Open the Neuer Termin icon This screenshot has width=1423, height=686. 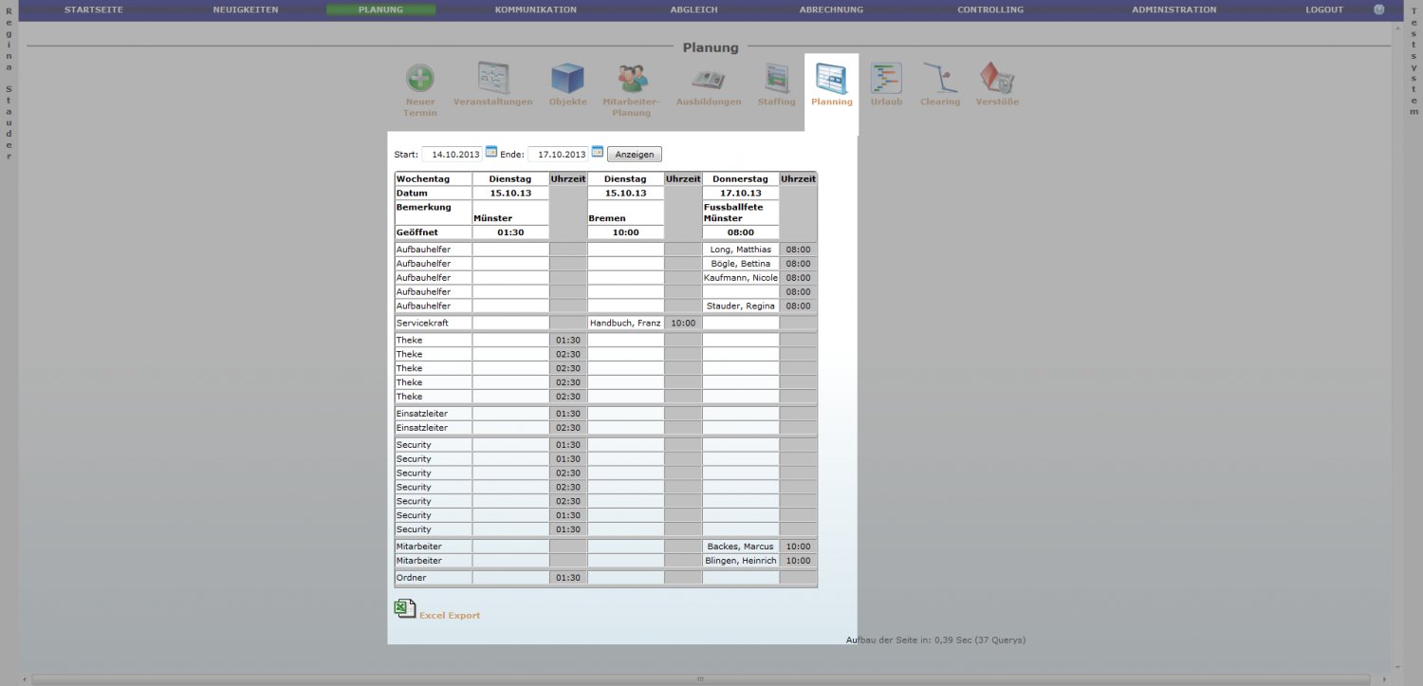point(420,78)
